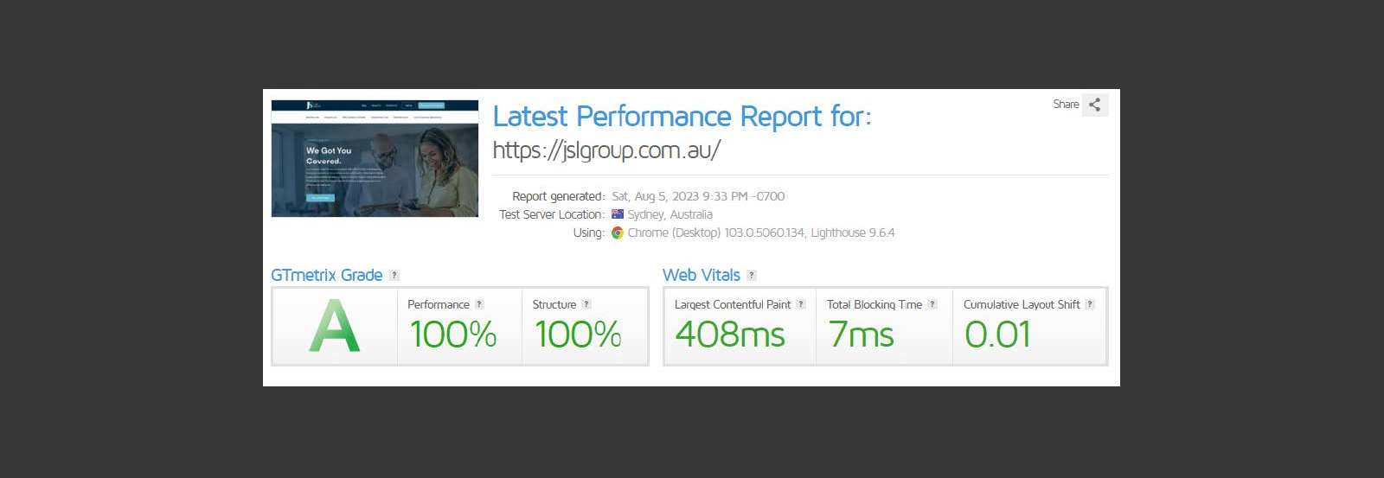This screenshot has height=478, width=1384.
Task: Click the Structure question mark icon
Action: 586,304
